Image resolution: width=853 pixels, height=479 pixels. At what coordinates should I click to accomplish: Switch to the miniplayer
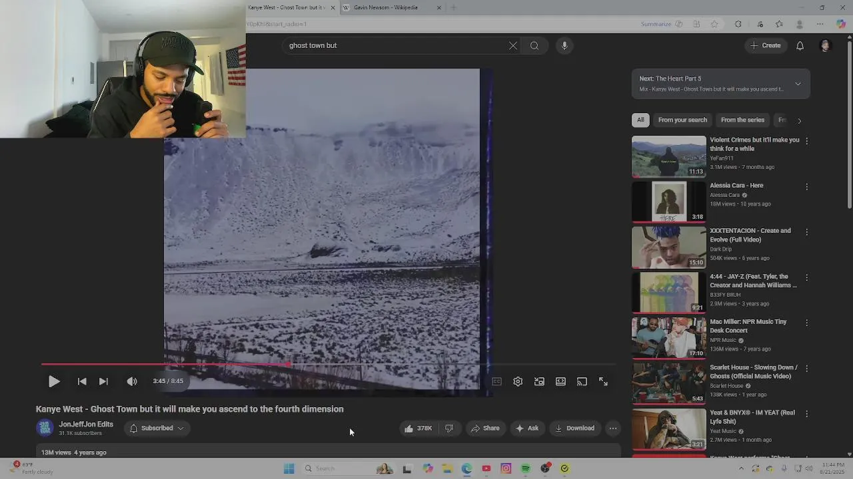pos(539,381)
